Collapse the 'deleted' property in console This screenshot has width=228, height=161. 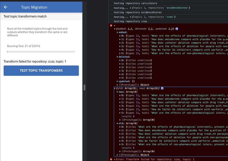117,57
